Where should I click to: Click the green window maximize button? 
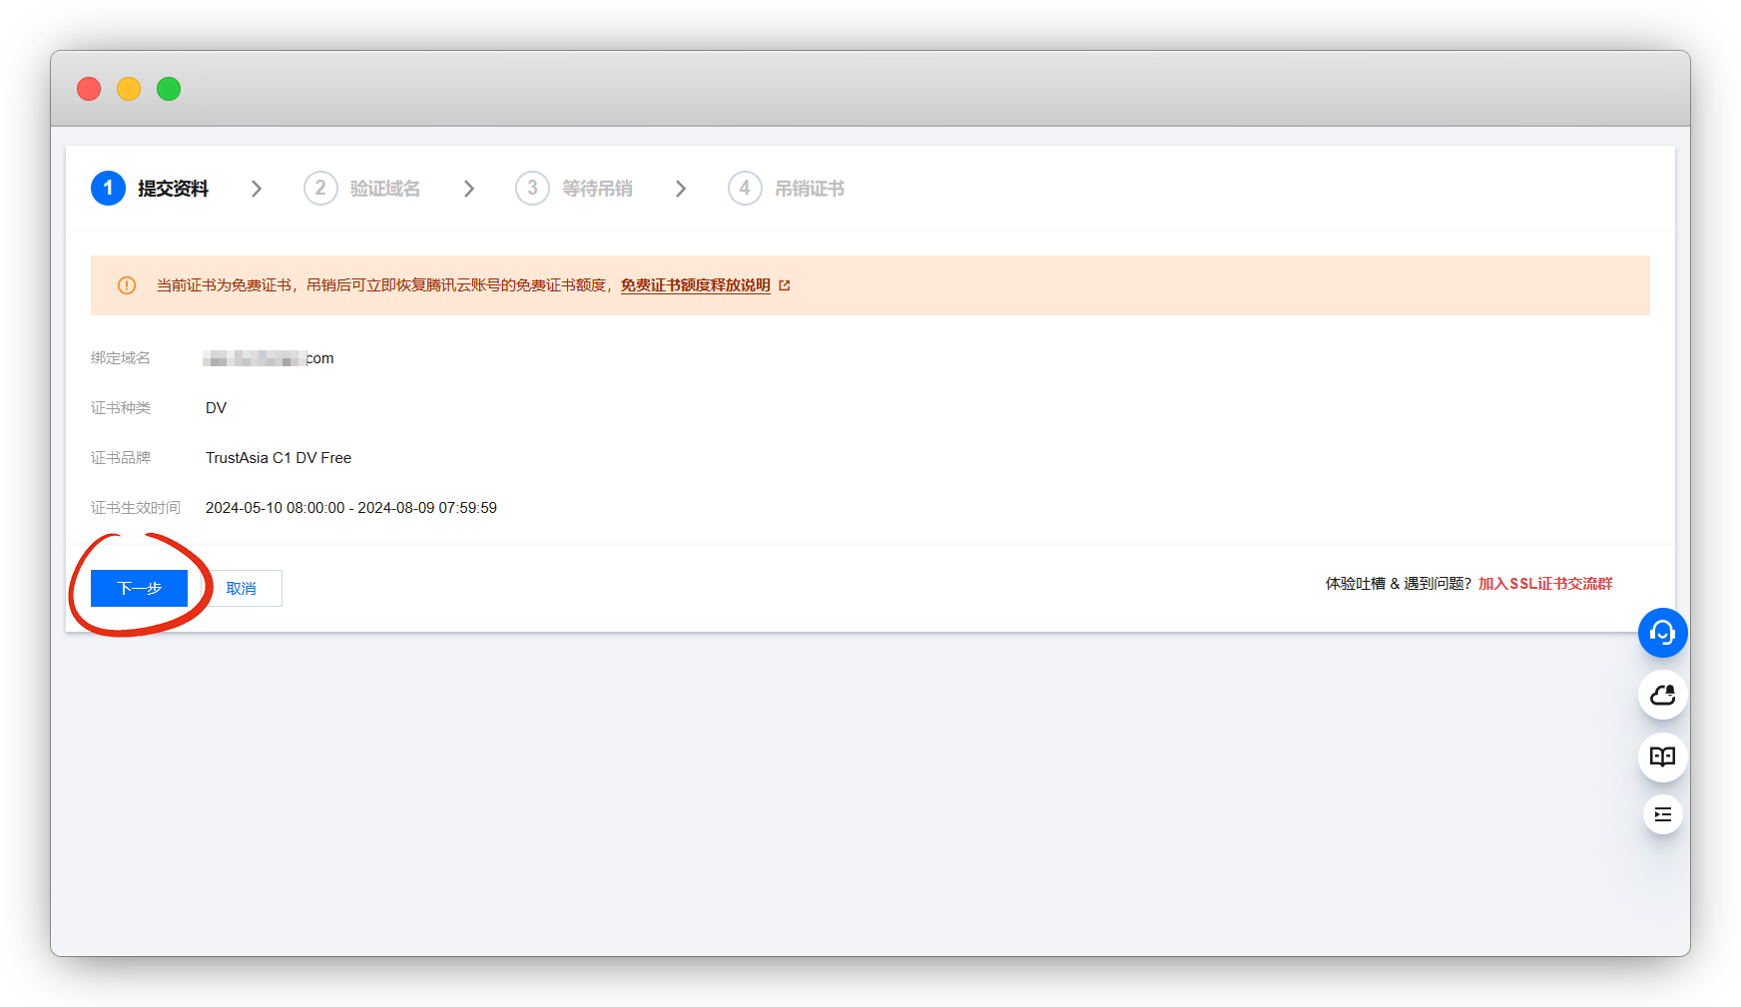click(x=169, y=89)
